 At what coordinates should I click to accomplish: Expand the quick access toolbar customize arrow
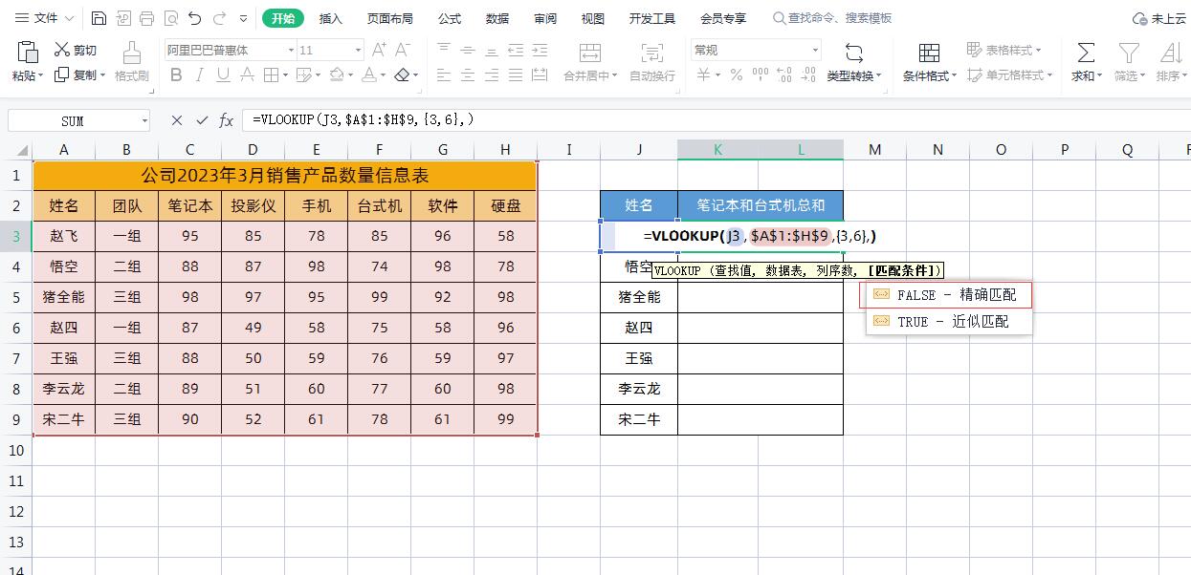243,18
